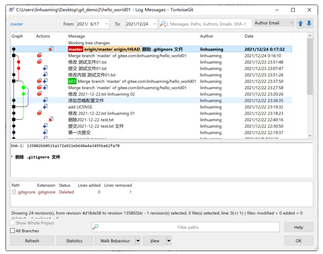The image size is (323, 254).
Task: Click the blue up arrow search button
Action: pyautogui.click(x=300, y=23)
